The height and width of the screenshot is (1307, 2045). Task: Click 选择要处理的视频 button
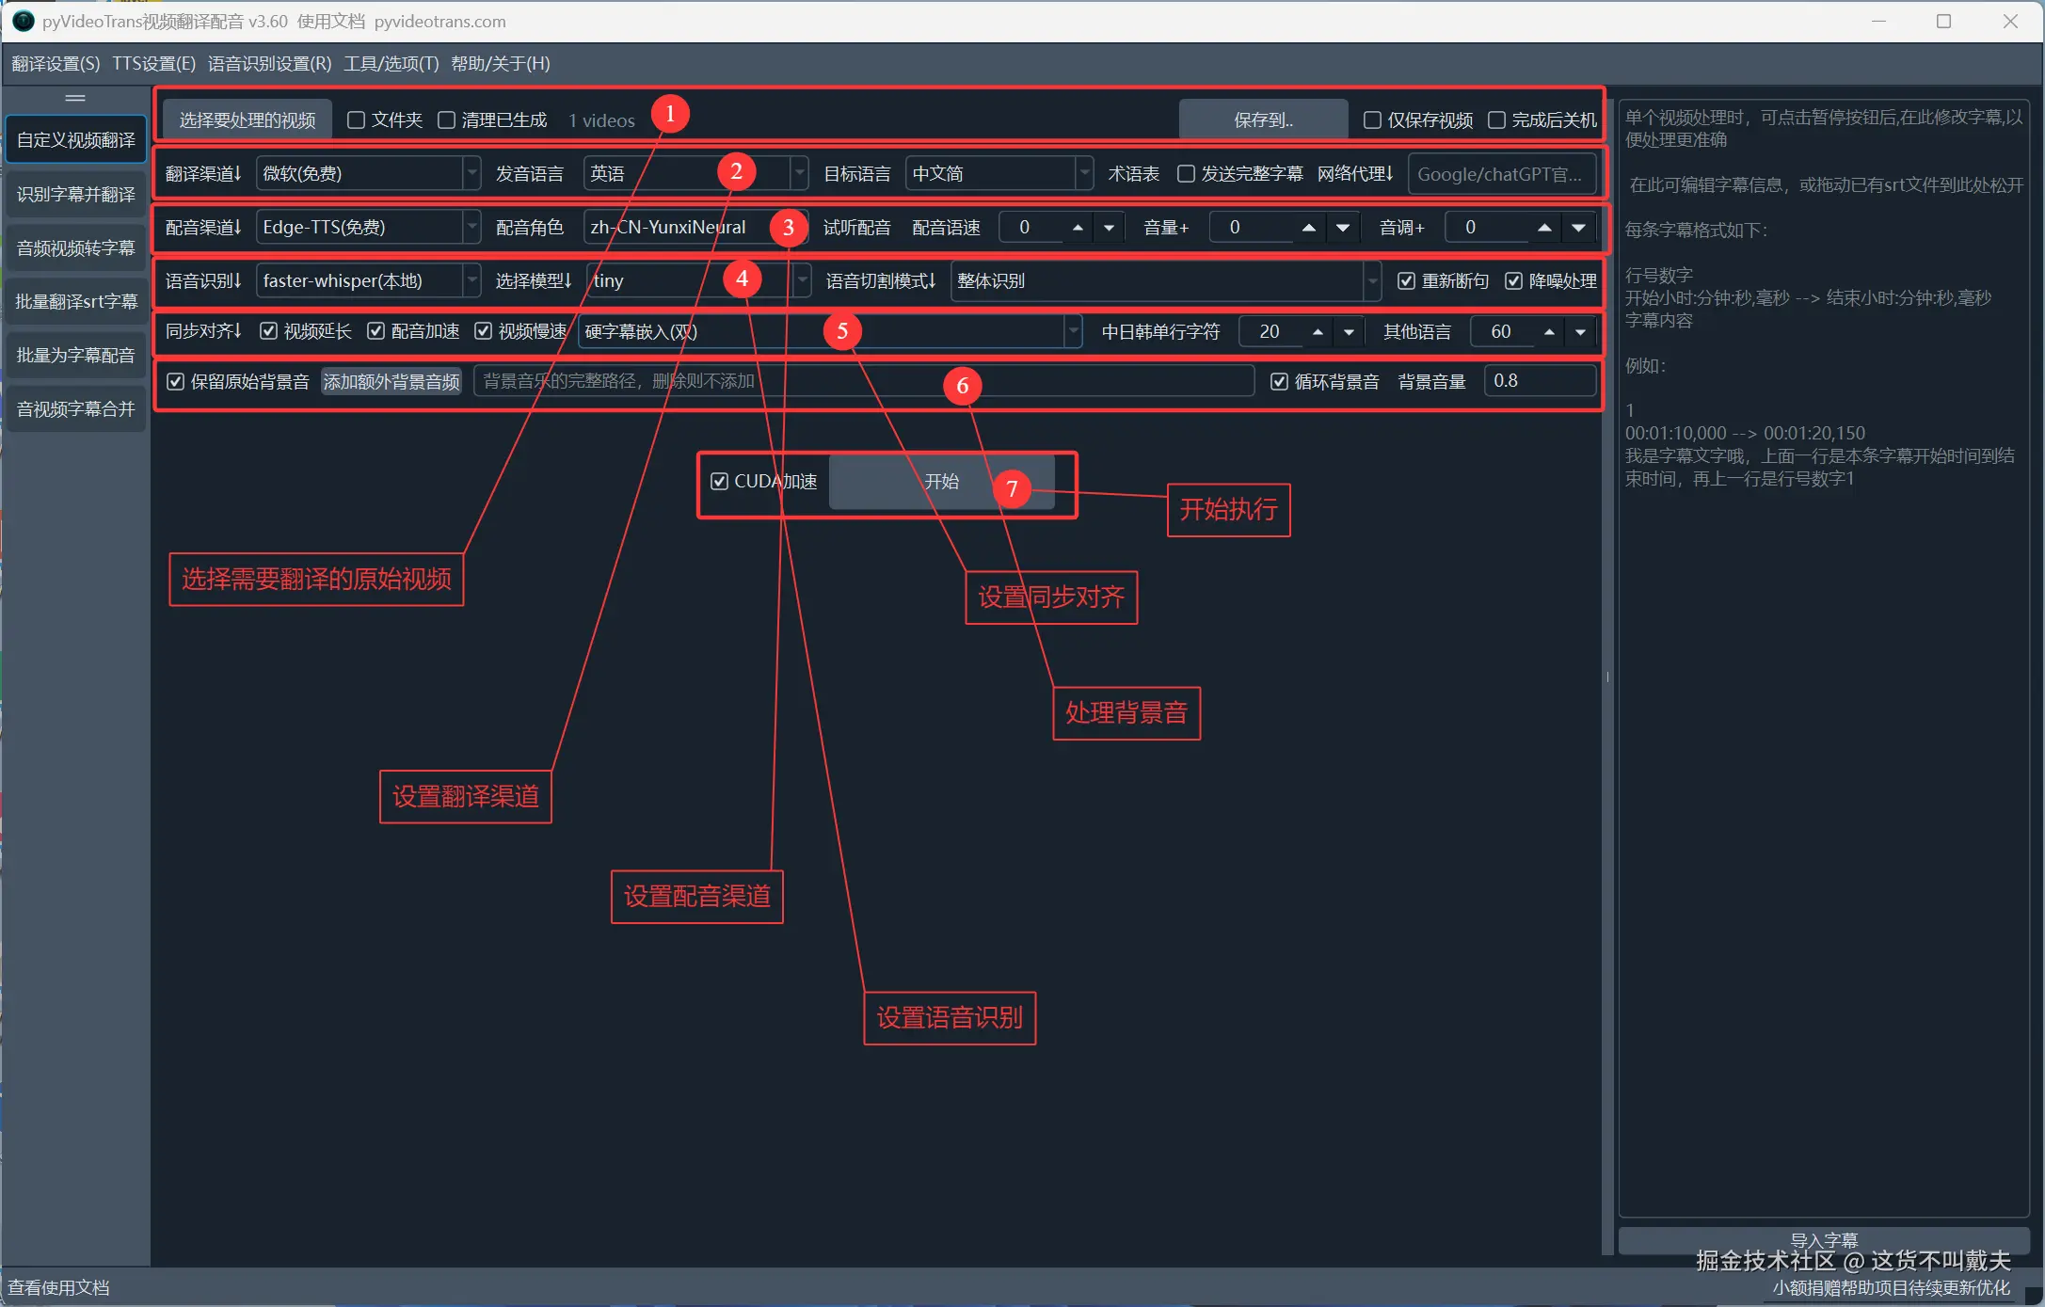pos(248,120)
